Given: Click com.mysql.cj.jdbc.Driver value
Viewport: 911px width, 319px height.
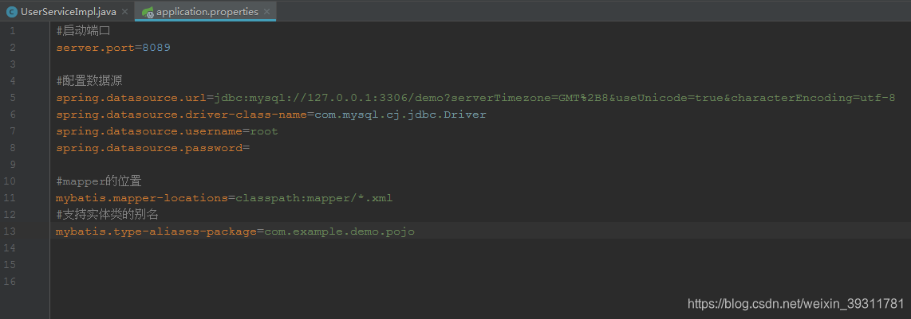Looking at the screenshot, I should tap(400, 115).
